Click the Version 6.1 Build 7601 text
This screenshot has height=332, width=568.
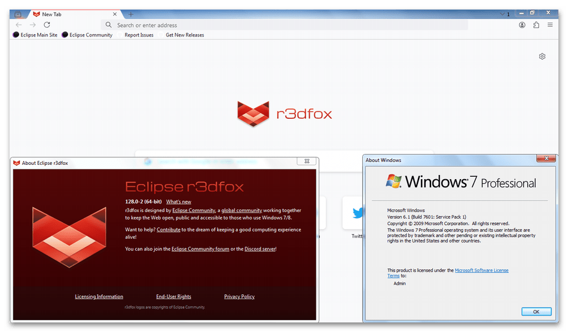click(x=427, y=217)
